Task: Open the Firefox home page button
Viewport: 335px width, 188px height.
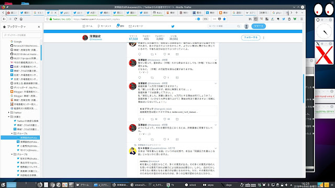Action: (x=21, y=19)
